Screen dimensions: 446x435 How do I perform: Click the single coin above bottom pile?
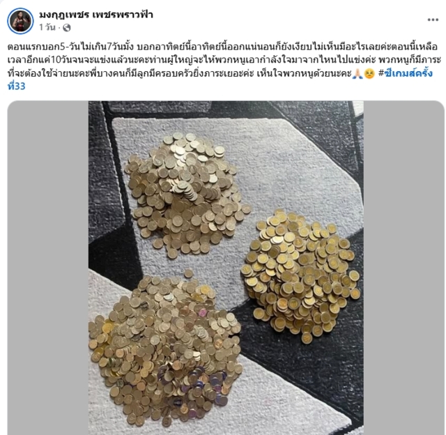tap(188, 274)
